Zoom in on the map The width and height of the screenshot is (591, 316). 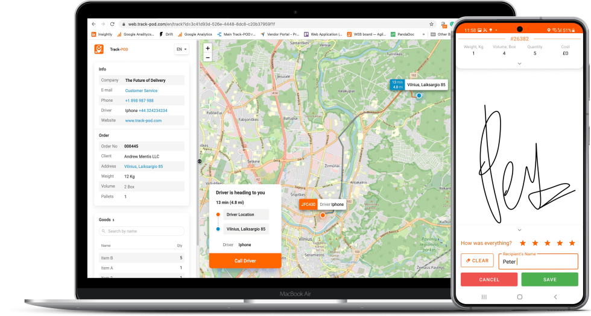(207, 48)
